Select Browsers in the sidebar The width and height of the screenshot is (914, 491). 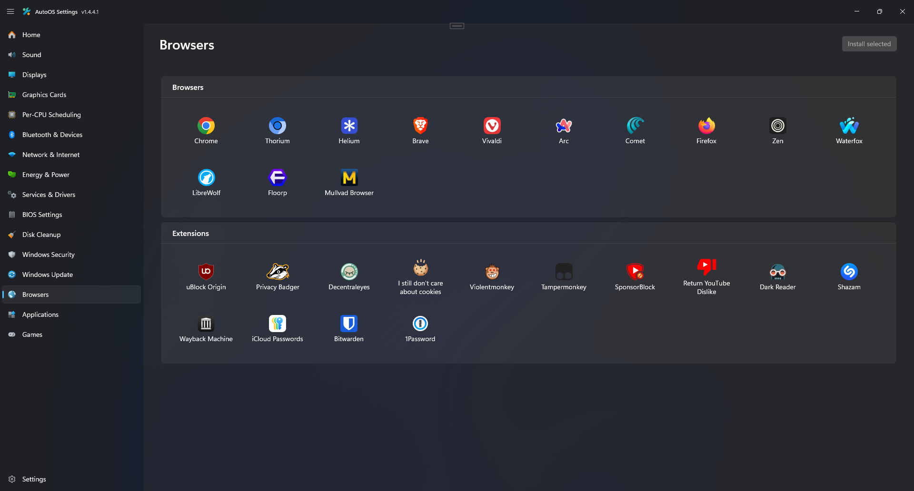(x=71, y=295)
